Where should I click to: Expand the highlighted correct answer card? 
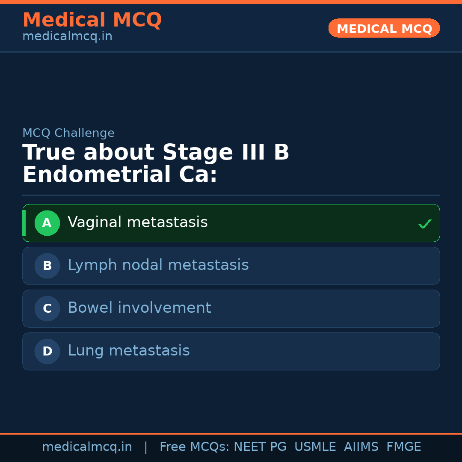231,223
